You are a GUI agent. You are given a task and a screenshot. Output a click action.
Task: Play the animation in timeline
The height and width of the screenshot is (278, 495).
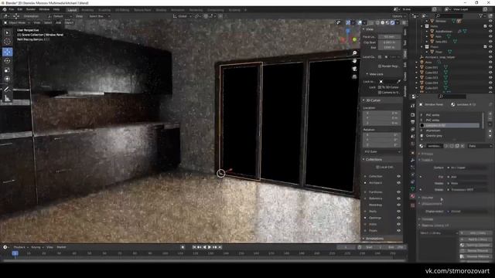click(210, 247)
